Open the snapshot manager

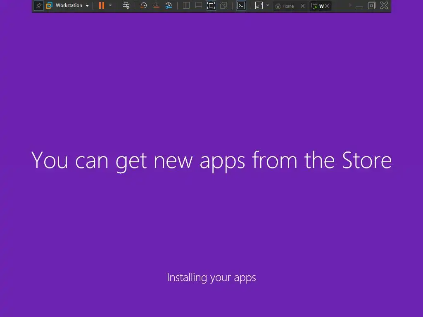click(x=169, y=5)
